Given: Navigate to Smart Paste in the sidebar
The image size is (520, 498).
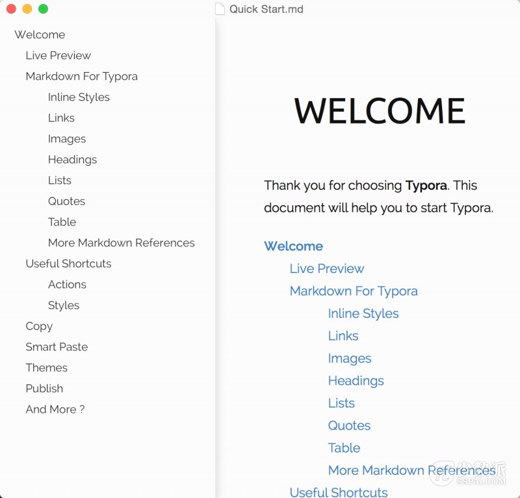Looking at the screenshot, I should [x=57, y=347].
